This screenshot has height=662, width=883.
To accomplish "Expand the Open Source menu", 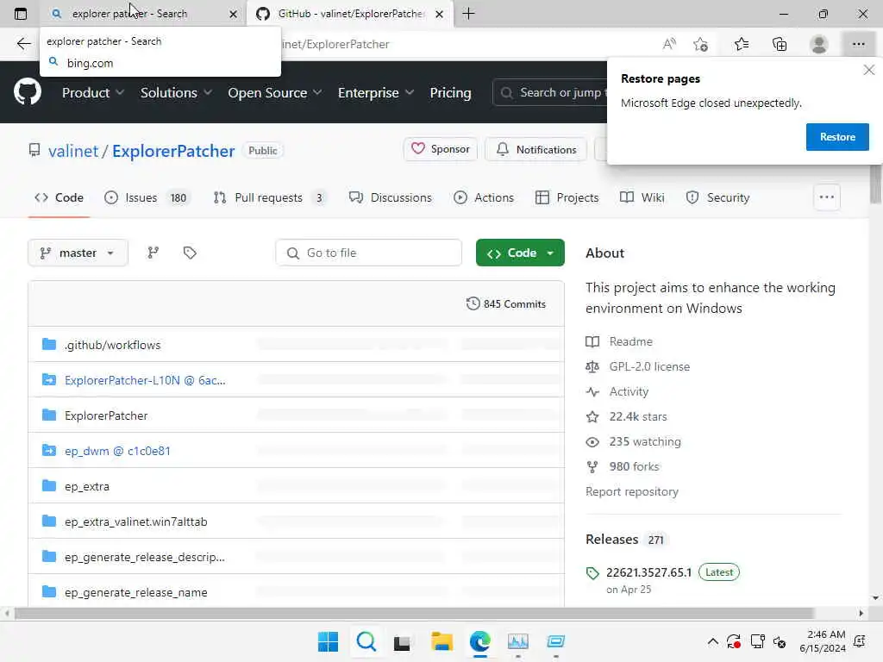I will click(x=275, y=92).
